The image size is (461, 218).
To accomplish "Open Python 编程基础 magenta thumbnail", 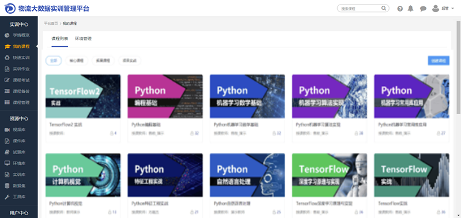I will click(x=165, y=96).
